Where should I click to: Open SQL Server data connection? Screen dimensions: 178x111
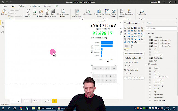47,11
